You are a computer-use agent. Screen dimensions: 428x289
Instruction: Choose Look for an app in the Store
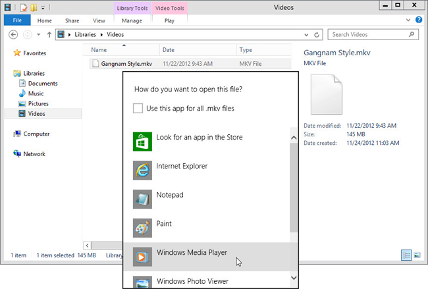[x=207, y=142]
